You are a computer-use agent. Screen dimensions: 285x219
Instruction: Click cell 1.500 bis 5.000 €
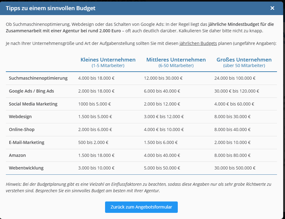click(95, 117)
